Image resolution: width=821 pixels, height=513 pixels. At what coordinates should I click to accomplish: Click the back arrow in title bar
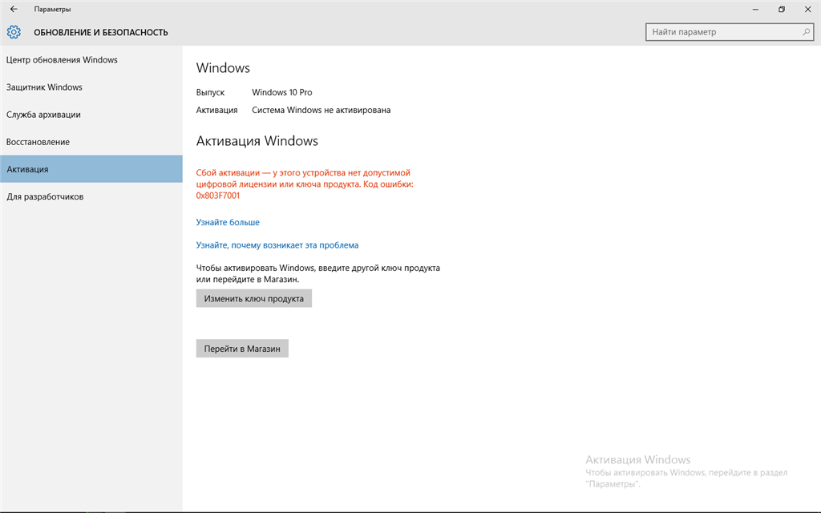point(14,9)
